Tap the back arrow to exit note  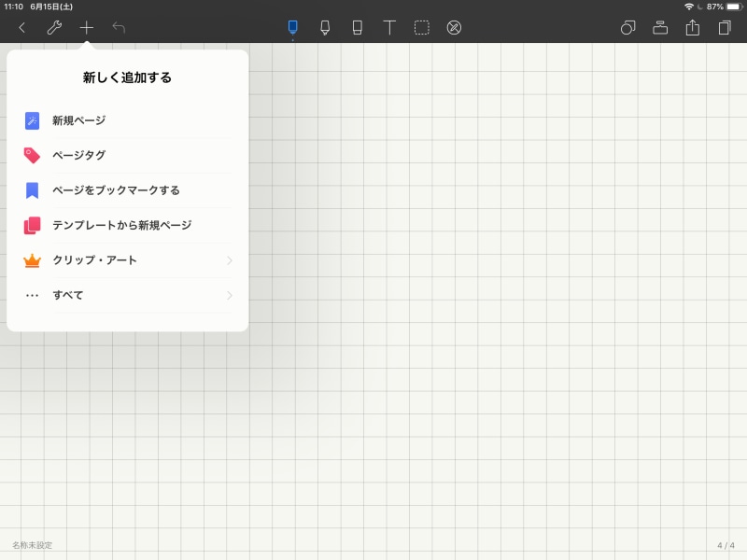click(22, 27)
